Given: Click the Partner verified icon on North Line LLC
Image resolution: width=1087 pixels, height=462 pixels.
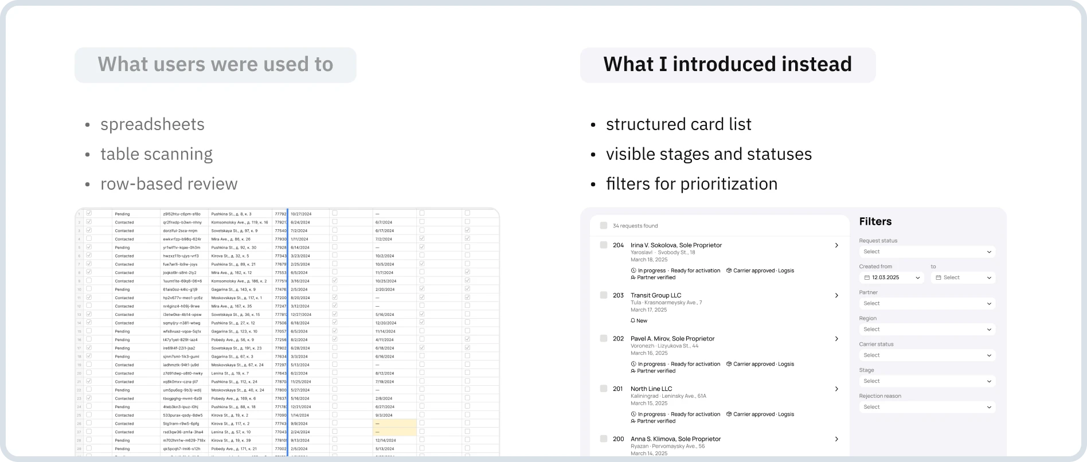Looking at the screenshot, I should pos(634,421).
